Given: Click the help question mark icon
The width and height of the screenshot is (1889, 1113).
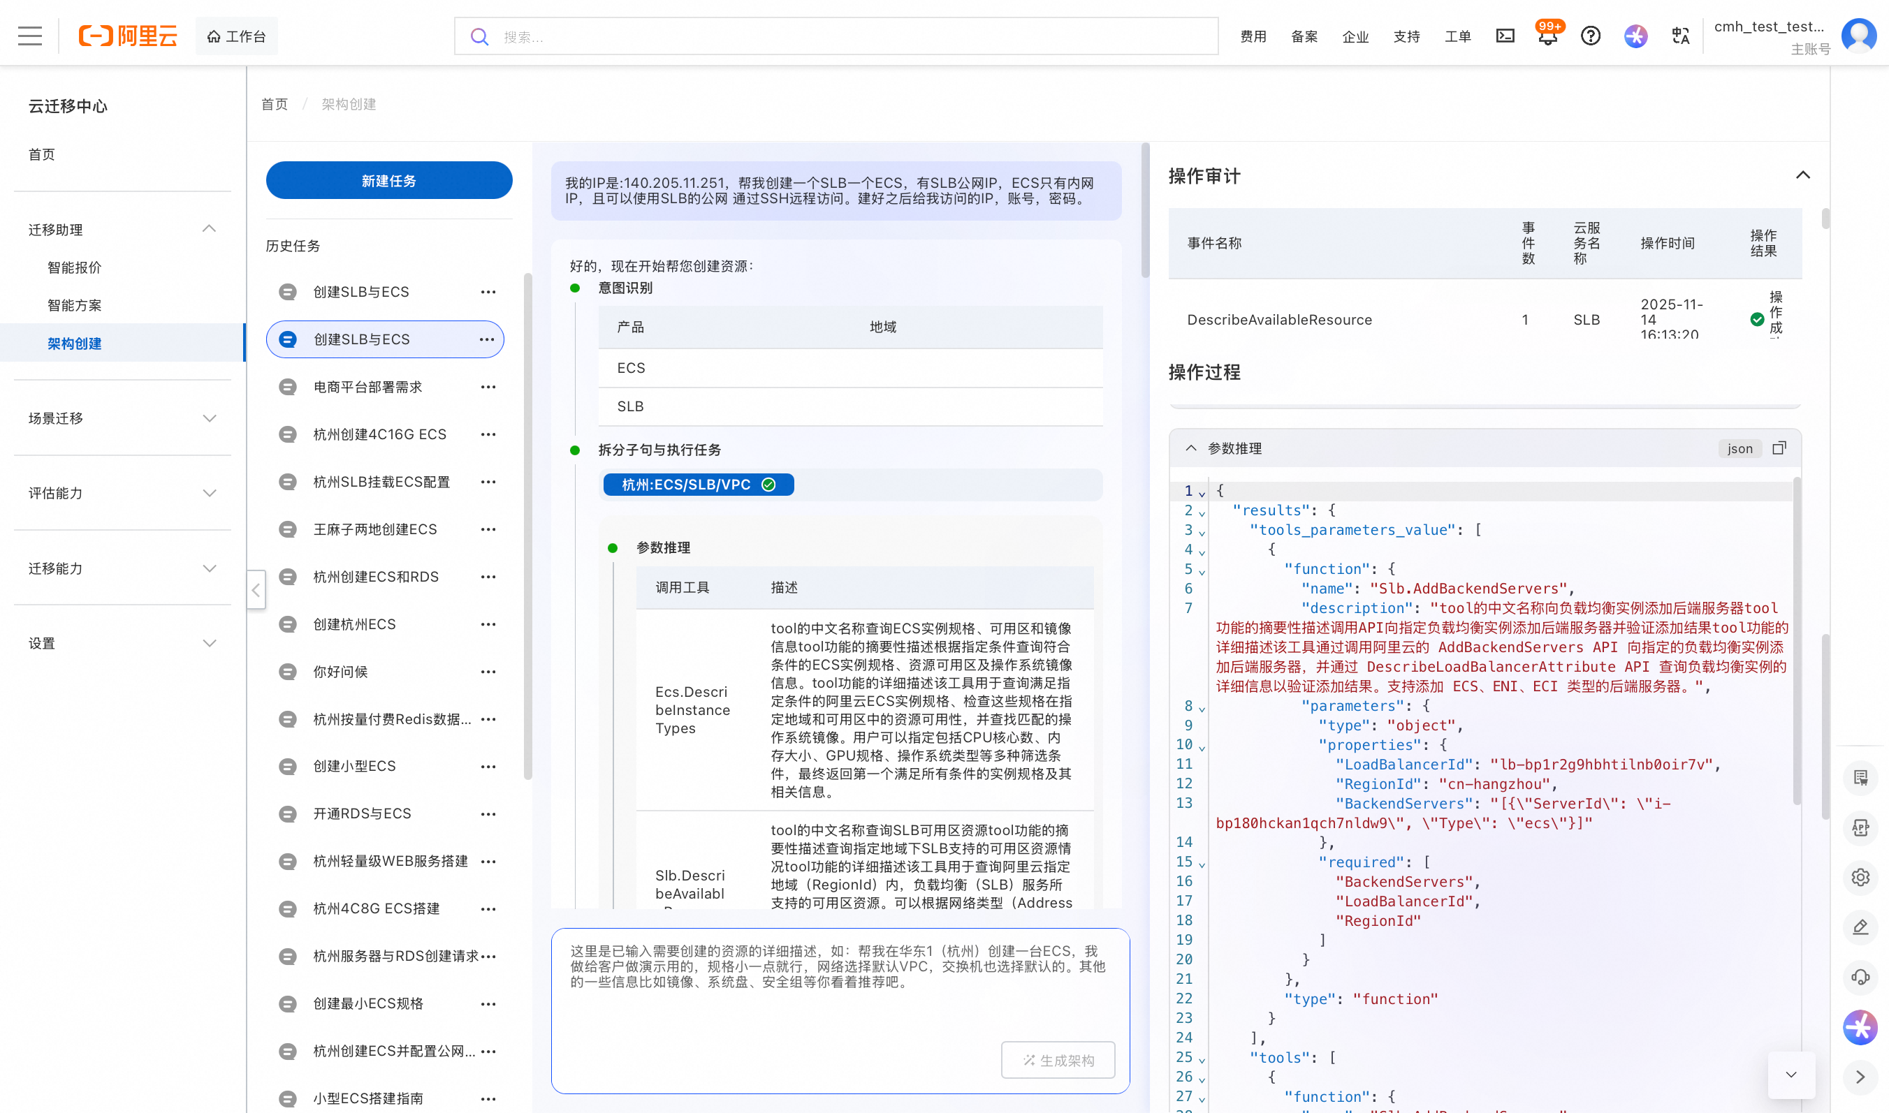Looking at the screenshot, I should [1591, 35].
